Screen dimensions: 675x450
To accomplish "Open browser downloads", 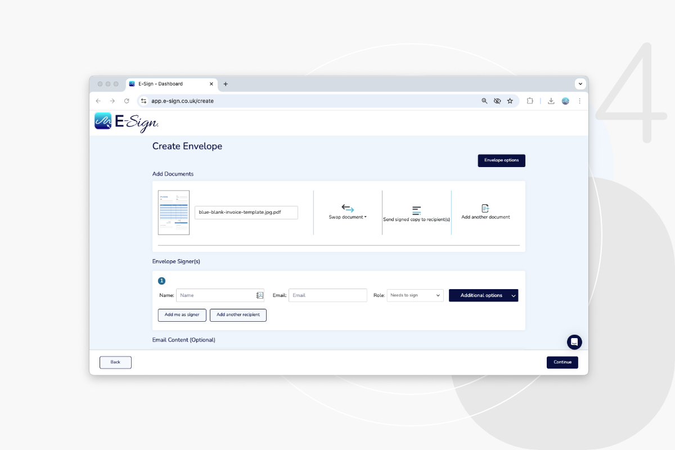I will tap(551, 101).
